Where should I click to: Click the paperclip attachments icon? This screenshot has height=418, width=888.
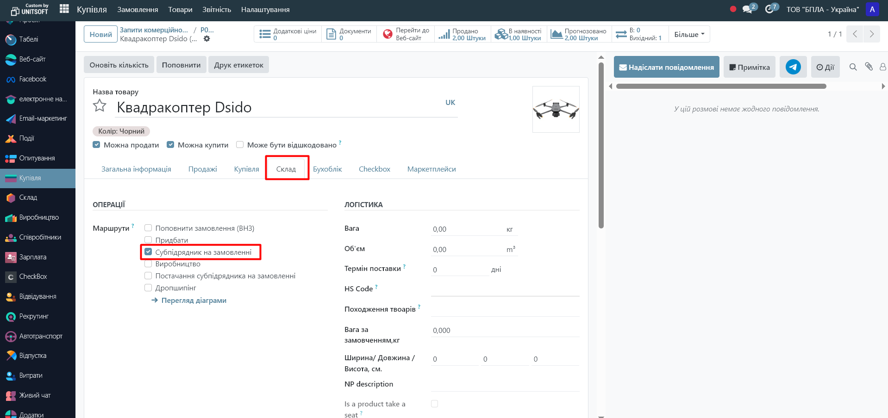point(869,67)
